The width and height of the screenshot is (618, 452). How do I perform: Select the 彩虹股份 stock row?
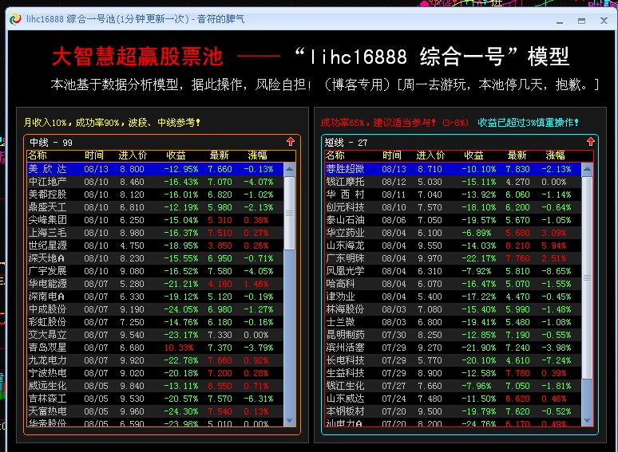pos(155,322)
